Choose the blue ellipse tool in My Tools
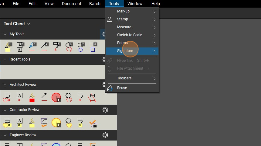The height and width of the screenshot is (146, 261). pyautogui.click(x=81, y=47)
